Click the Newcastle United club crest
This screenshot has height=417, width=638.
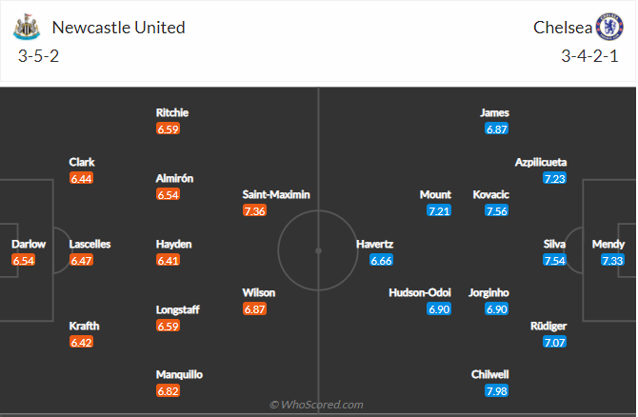[26, 27]
